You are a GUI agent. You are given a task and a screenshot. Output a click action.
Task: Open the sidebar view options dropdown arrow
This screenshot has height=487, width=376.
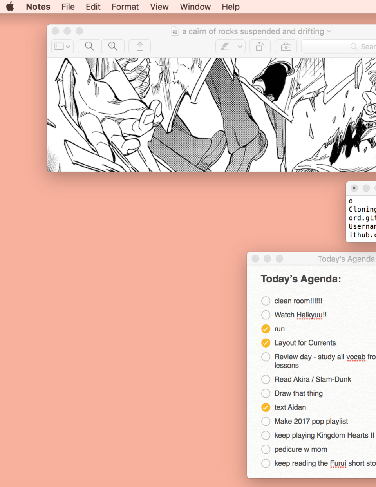[x=68, y=46]
